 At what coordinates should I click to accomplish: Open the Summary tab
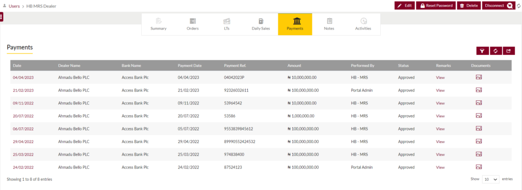point(159,24)
